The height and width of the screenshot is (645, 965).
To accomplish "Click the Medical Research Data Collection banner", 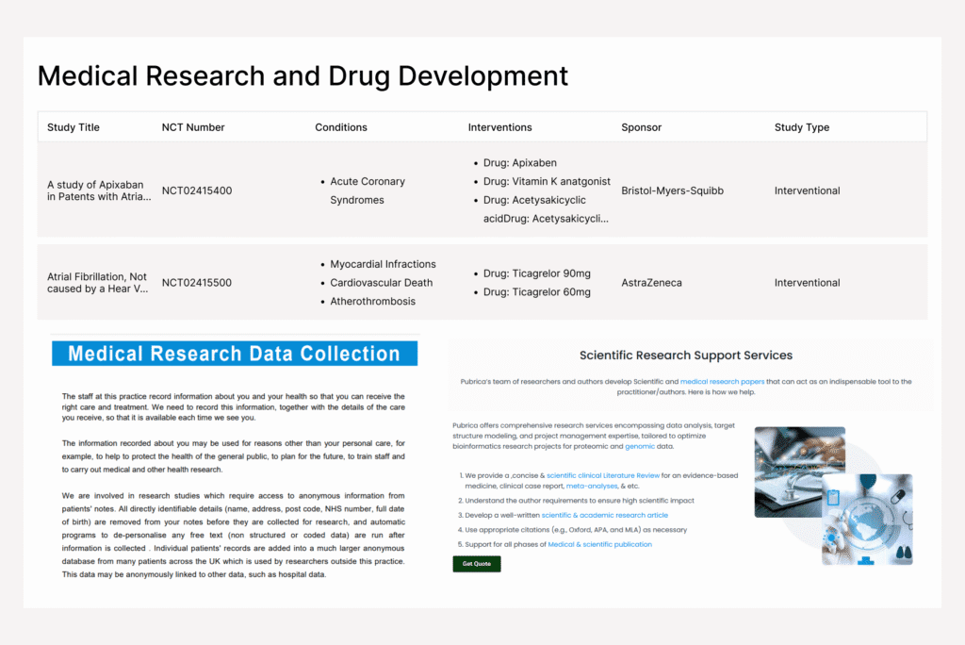I will click(x=234, y=353).
